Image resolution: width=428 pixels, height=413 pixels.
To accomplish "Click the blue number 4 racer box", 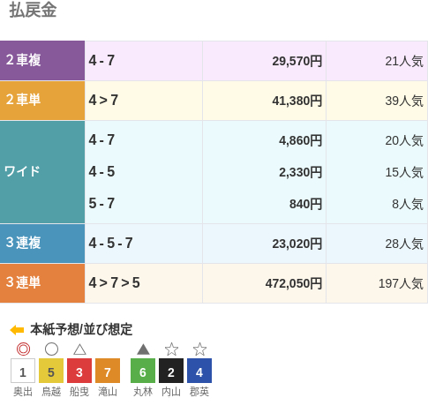I will tap(199, 371).
